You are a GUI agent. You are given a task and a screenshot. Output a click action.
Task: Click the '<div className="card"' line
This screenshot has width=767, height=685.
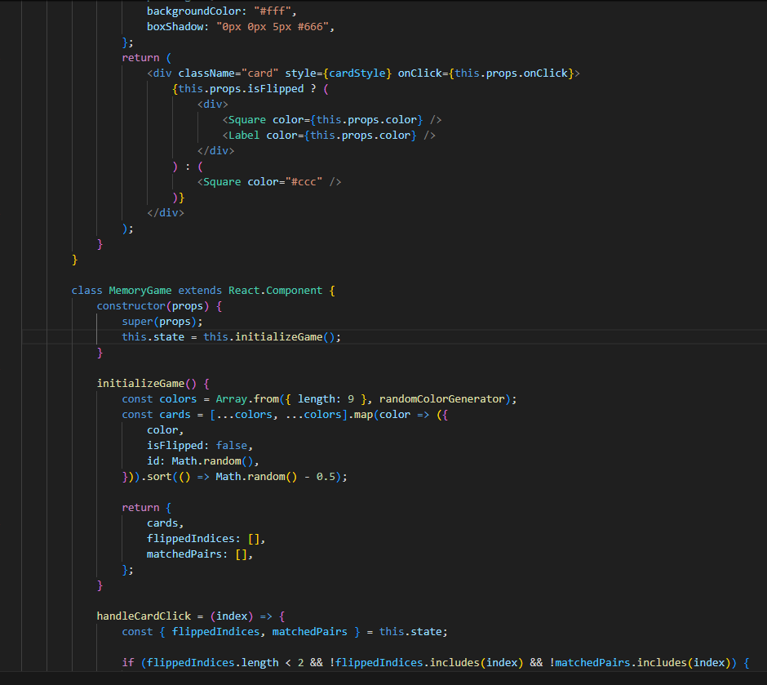coord(363,73)
